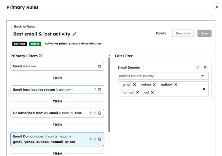Click the Delete rule button
Viewport: 222px width, 156px height.
[x=161, y=33]
